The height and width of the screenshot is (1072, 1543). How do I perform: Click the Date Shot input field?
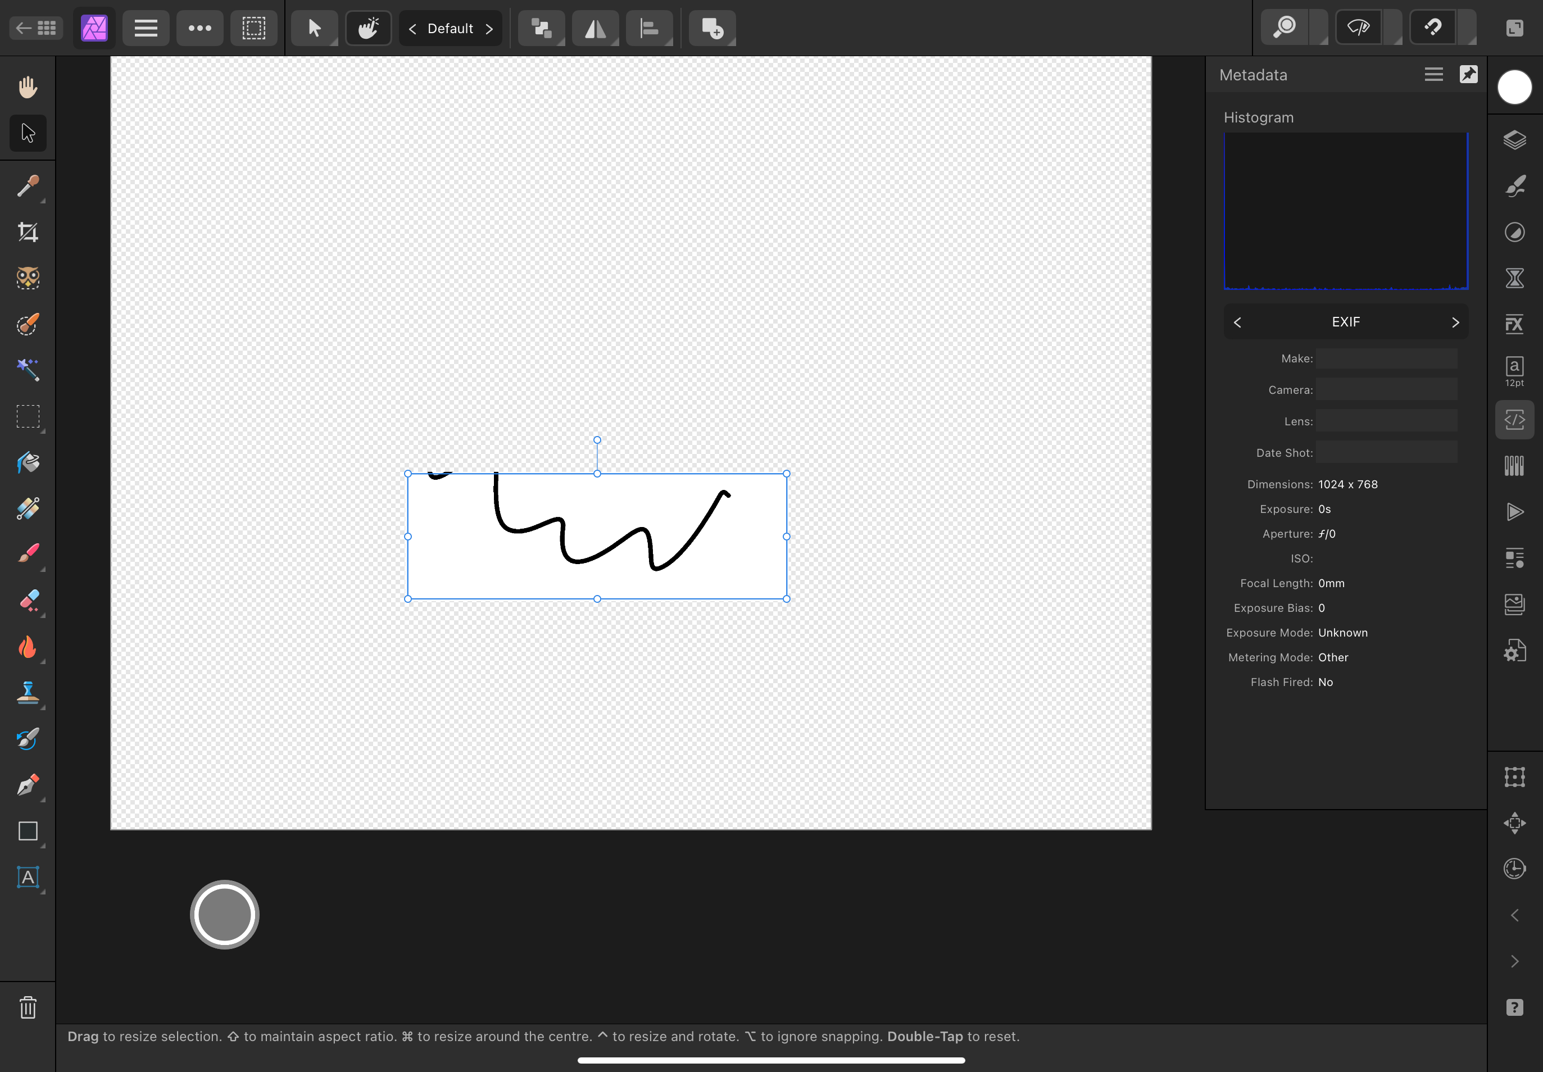1386,453
